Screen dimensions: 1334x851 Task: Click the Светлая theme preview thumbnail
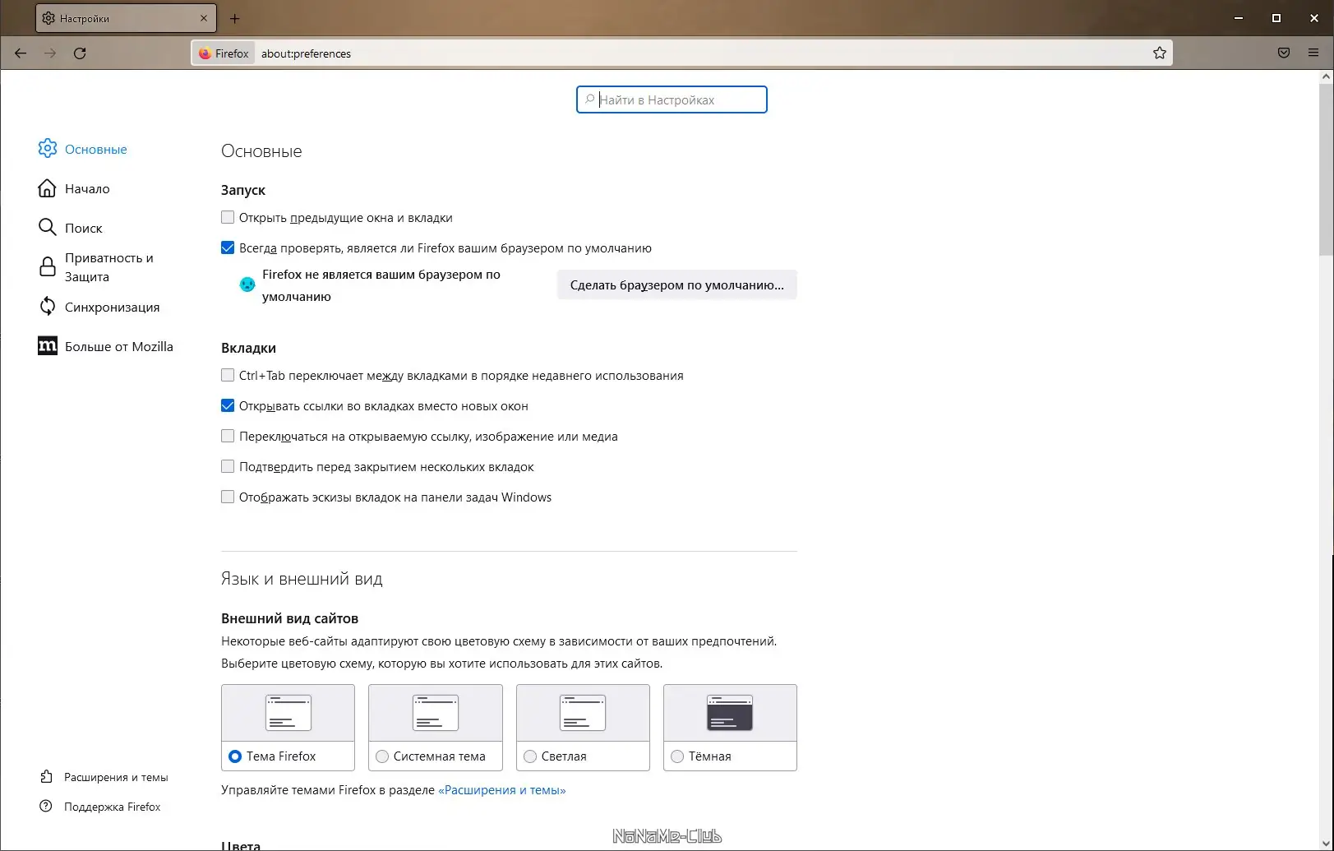[583, 713]
